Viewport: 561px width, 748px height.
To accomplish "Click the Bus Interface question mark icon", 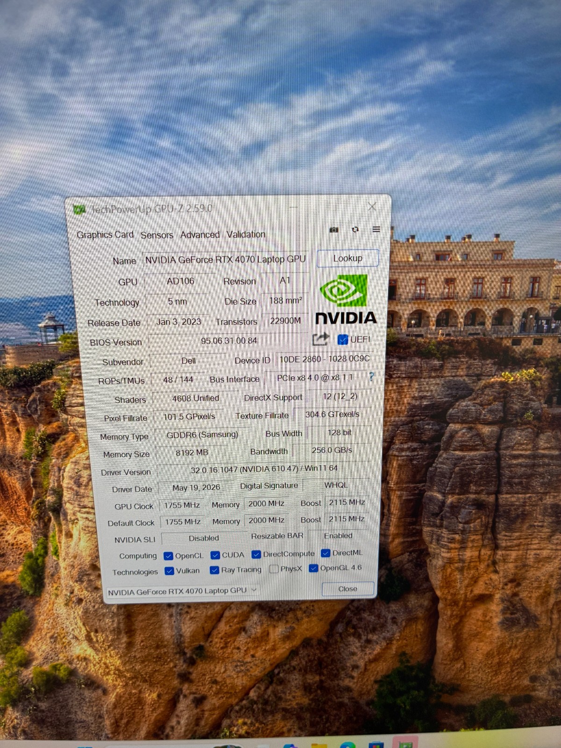I will (x=372, y=376).
